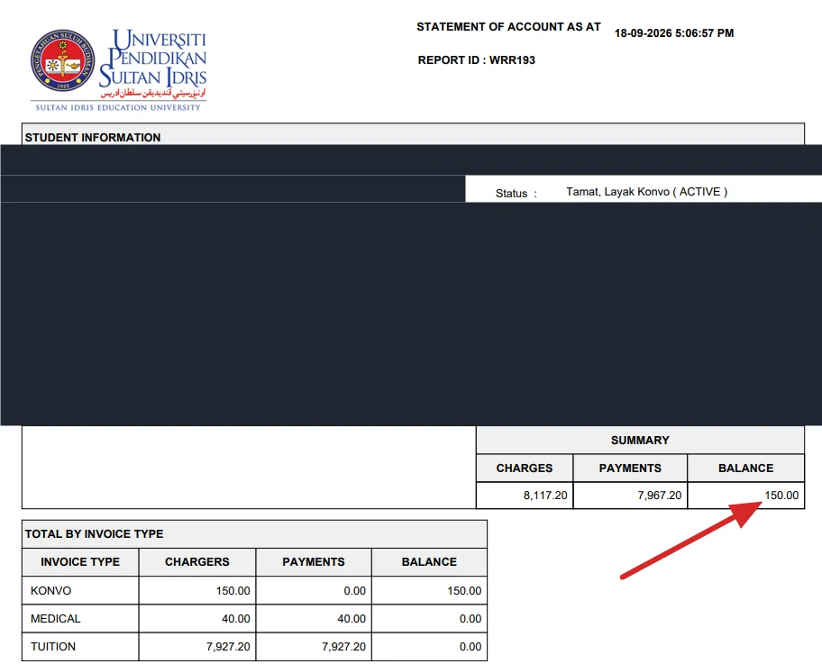
Task: Click the statement date 18-09-2026 timestamp
Action: 674,33
